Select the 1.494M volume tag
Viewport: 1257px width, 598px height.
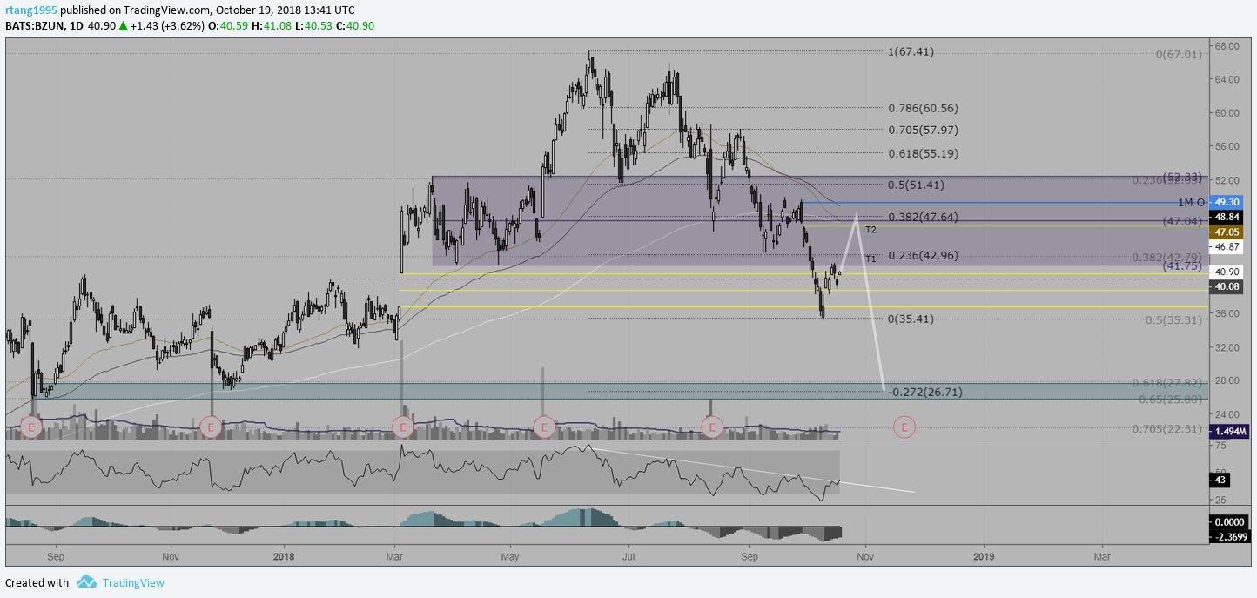point(1230,431)
